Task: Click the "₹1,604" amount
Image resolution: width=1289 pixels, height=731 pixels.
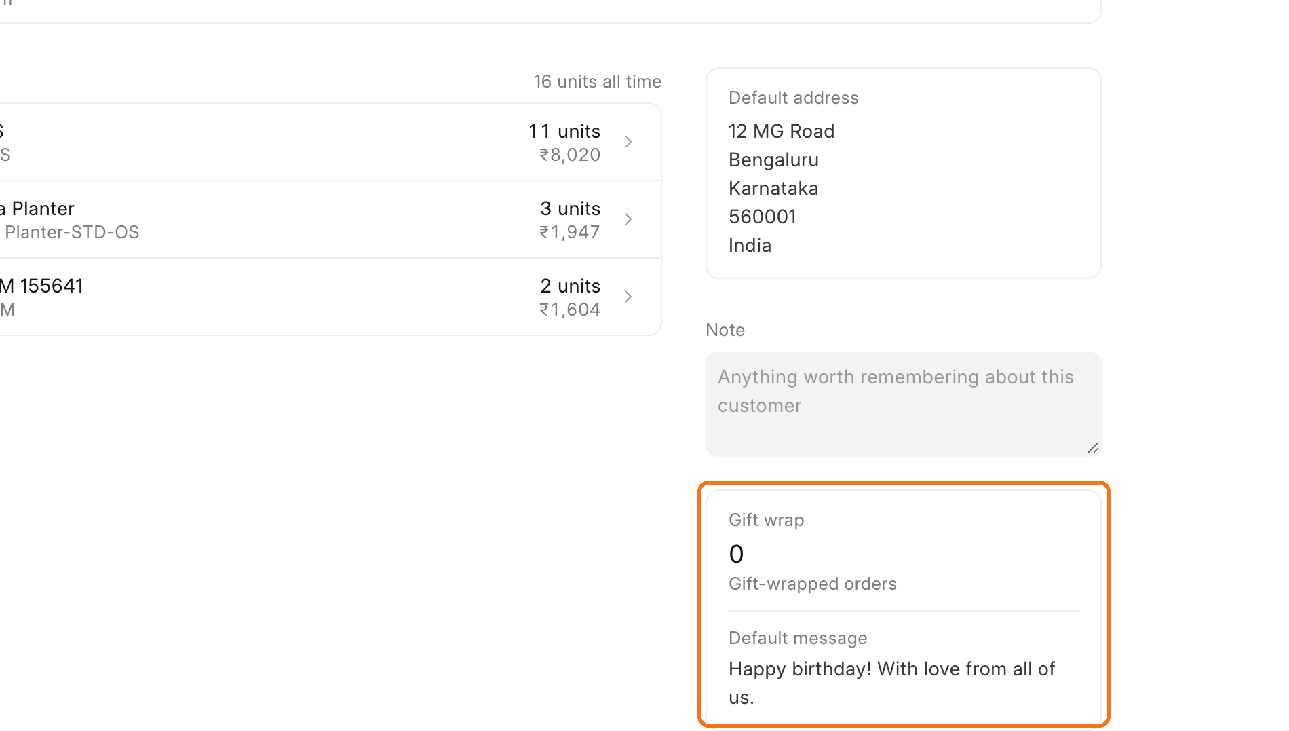Action: click(570, 310)
